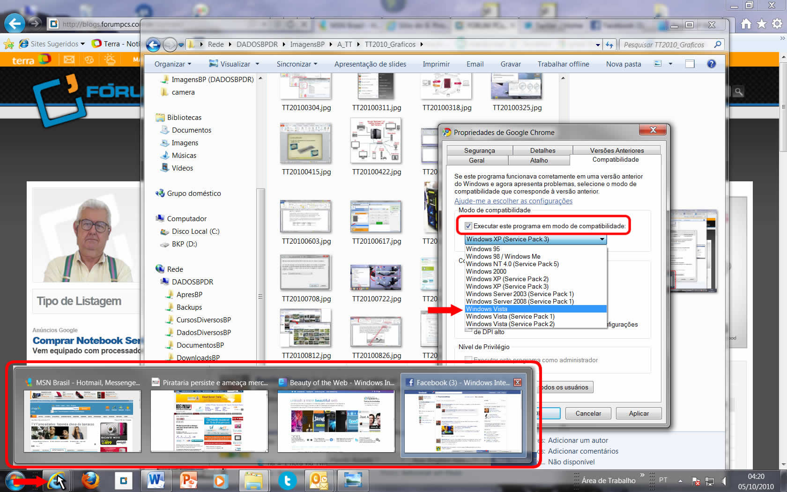Switch to the Detalhes tab
This screenshot has width=787, height=492.
[x=542, y=150]
